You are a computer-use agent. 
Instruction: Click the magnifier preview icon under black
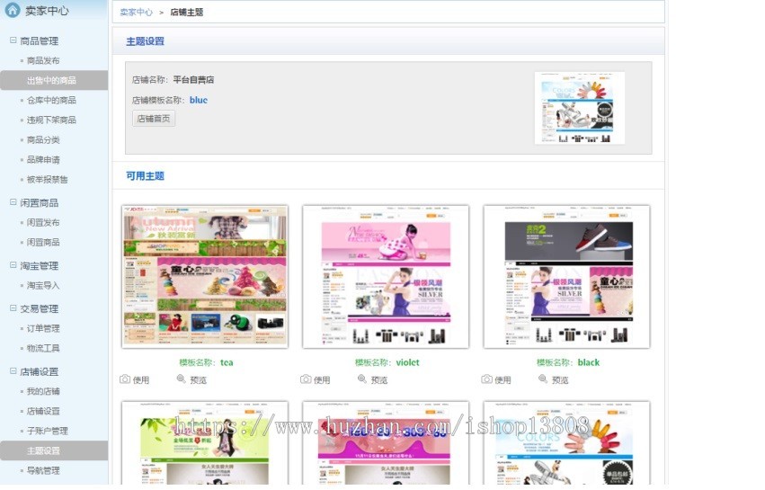(x=543, y=379)
